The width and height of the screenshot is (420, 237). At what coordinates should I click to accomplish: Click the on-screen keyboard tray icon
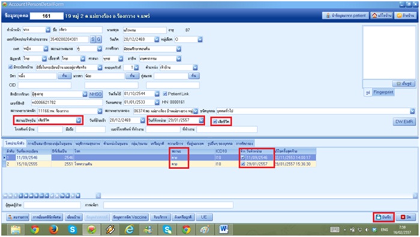tap(335, 230)
